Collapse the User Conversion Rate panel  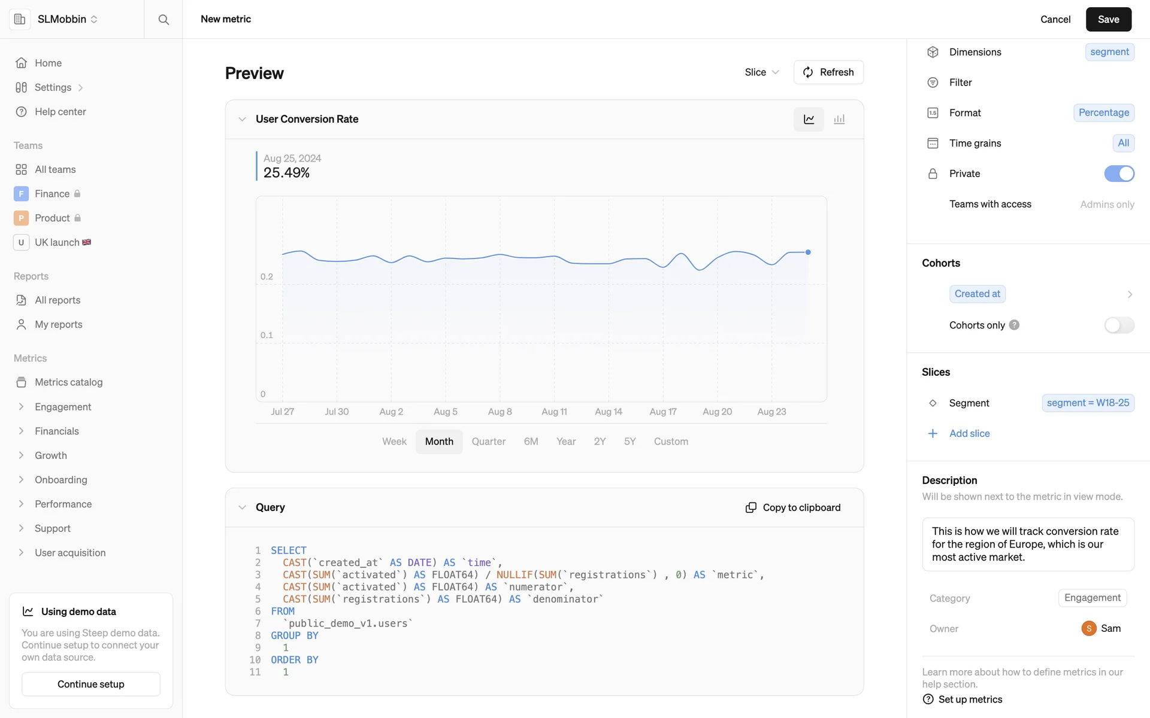coord(242,119)
